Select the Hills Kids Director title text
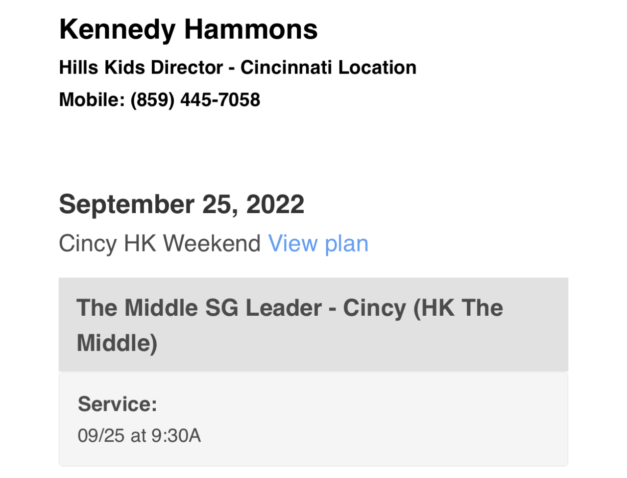Image resolution: width=627 pixels, height=478 pixels. (x=141, y=68)
